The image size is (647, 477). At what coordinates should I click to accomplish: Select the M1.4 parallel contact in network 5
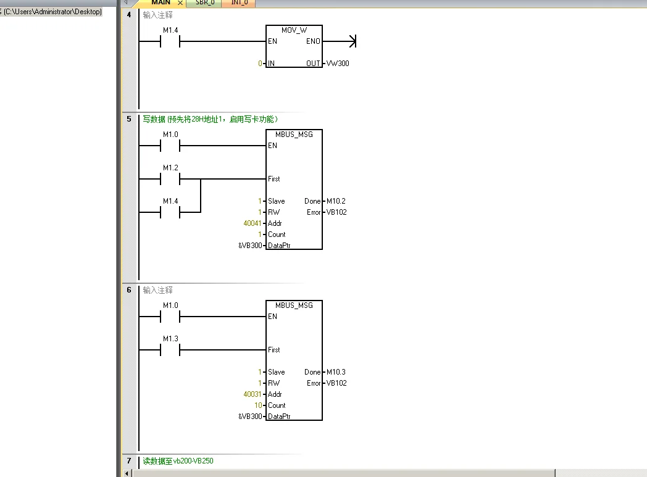click(170, 212)
